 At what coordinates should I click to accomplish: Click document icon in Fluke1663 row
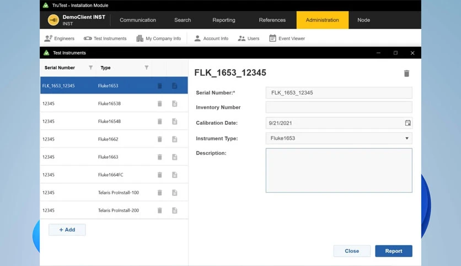pos(175,157)
